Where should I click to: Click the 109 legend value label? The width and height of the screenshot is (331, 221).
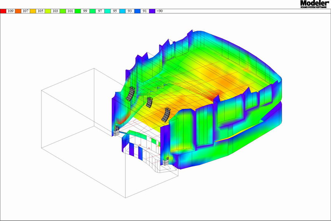[11, 11]
